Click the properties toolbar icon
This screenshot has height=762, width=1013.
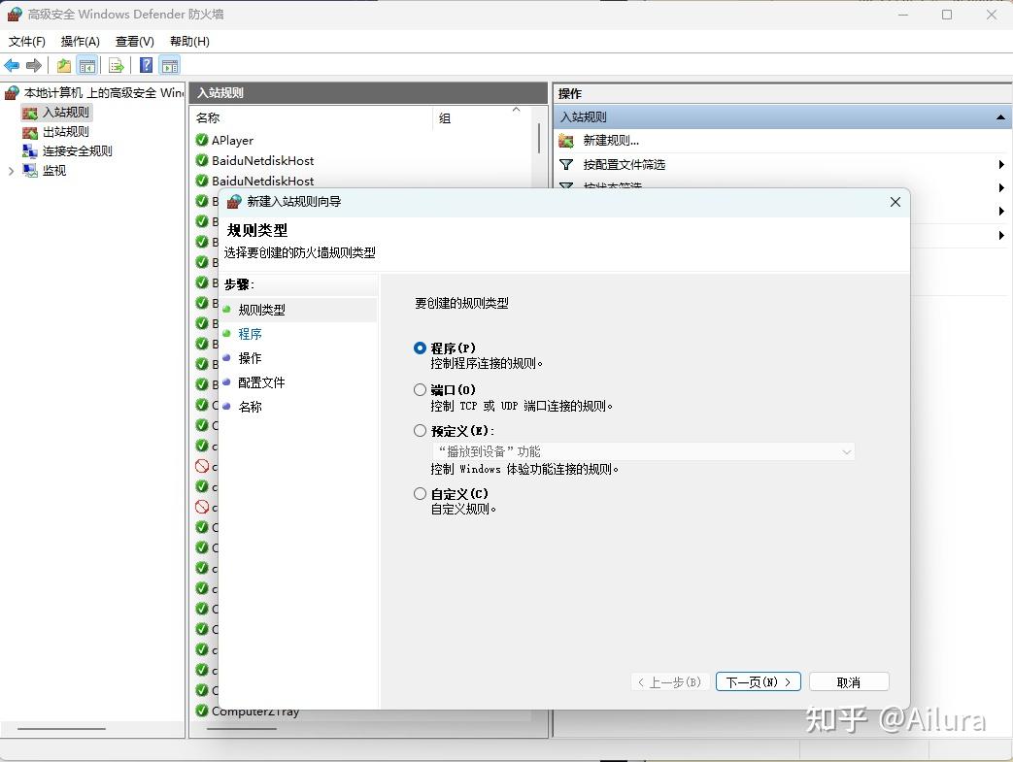coord(63,65)
